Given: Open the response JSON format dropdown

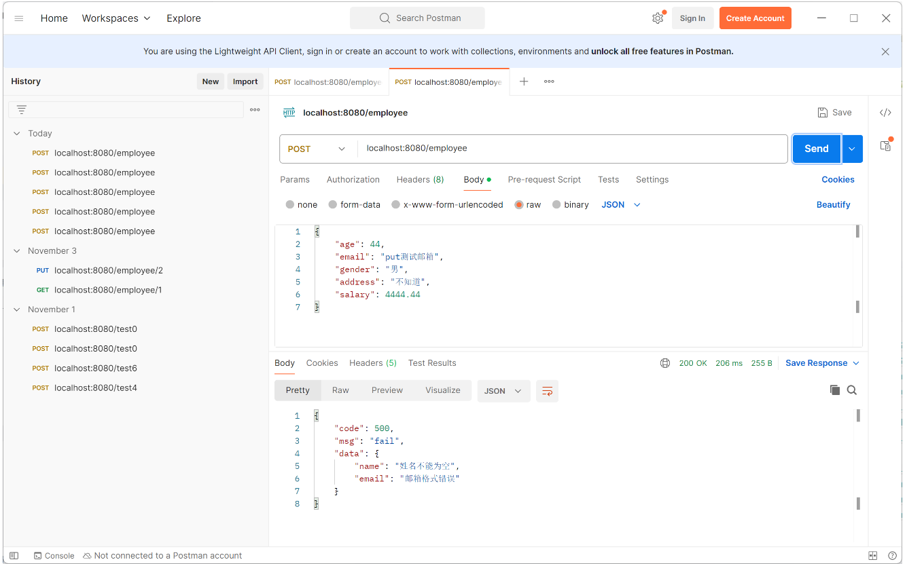Looking at the screenshot, I should pos(503,391).
